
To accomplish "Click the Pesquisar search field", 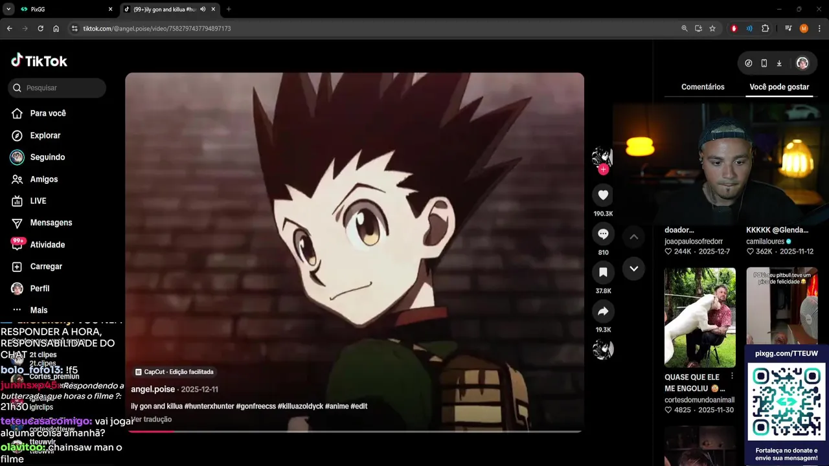I will [x=57, y=88].
